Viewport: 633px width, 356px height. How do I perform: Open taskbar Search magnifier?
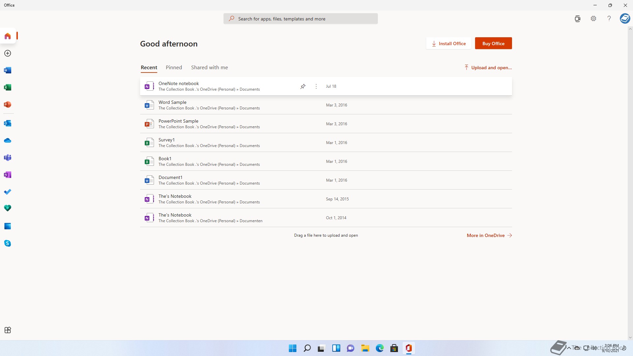pos(307,348)
